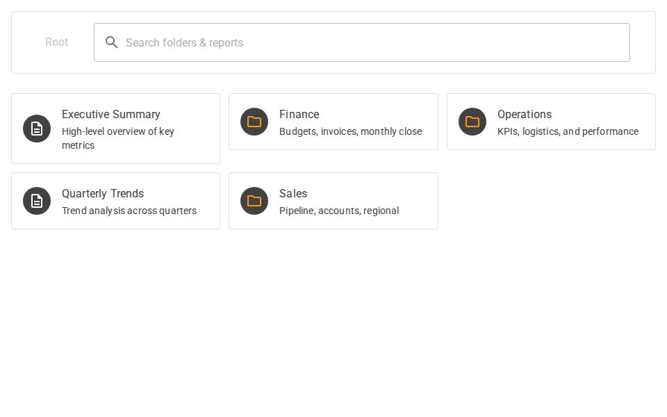Click inside the search folders field
Image resolution: width=667 pixels, height=417 pixels.
tap(361, 42)
